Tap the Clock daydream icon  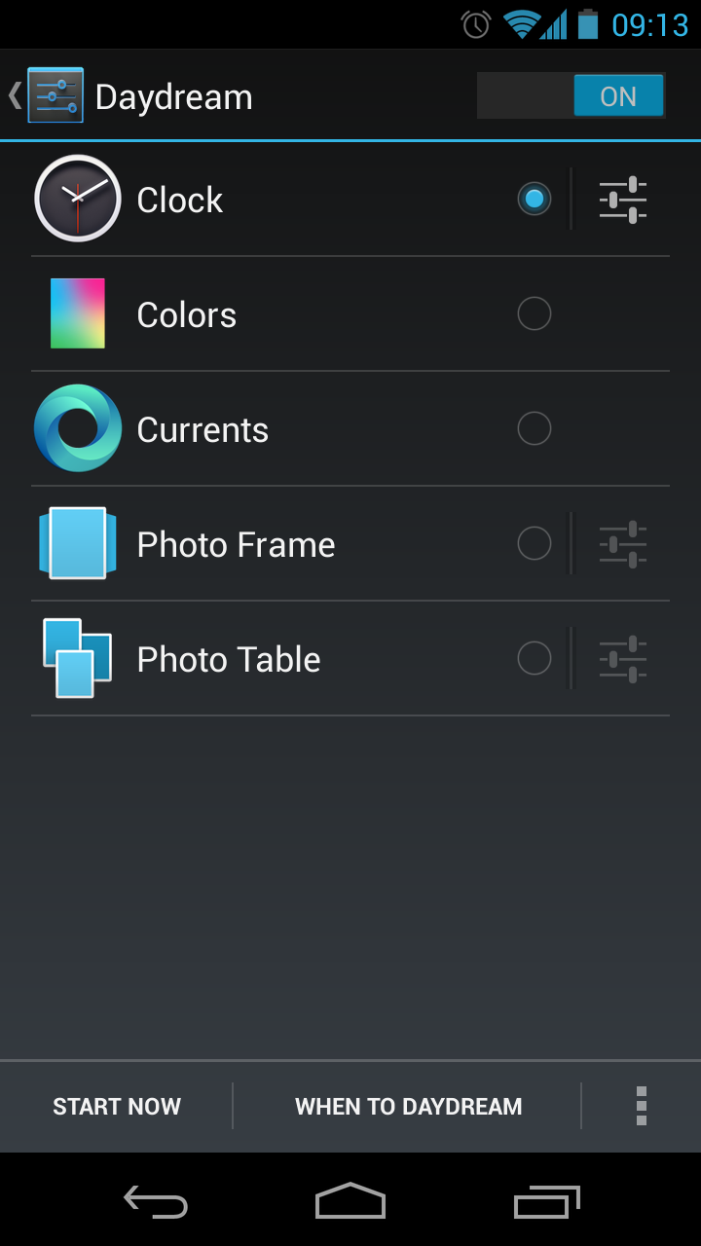point(78,199)
